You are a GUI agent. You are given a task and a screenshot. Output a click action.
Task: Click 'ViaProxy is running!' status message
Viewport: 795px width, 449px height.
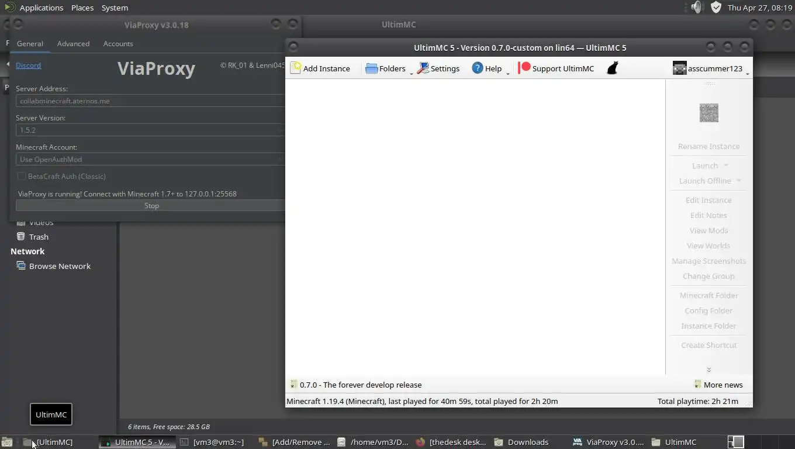pos(127,194)
